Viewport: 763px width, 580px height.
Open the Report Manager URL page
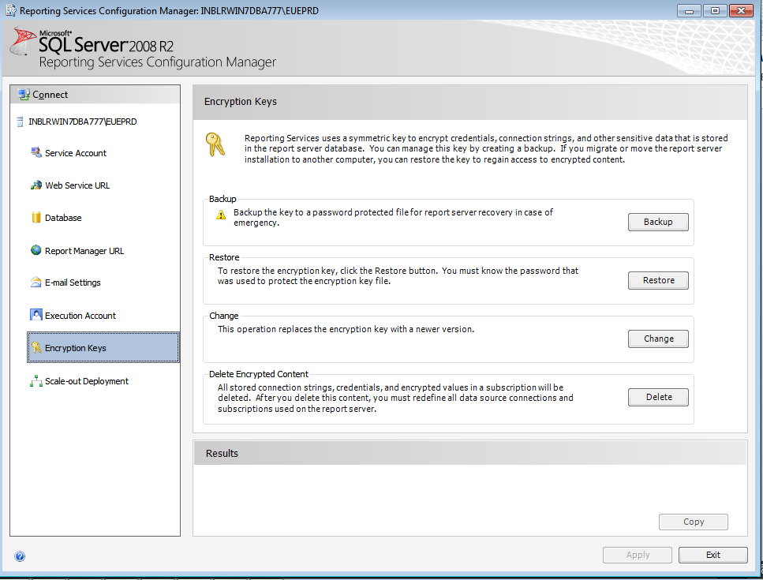point(84,251)
